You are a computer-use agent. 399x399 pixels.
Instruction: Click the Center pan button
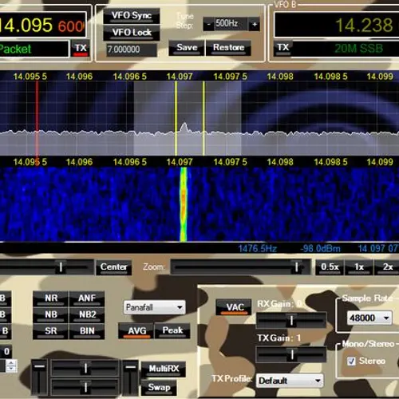coord(113,267)
